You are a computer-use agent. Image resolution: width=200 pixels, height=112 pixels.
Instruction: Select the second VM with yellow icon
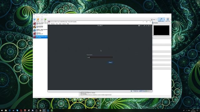click(x=40, y=27)
